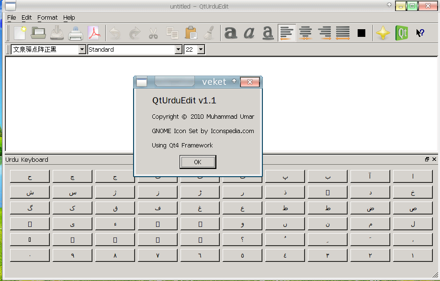Insert Urdu letter ص from keyboard
This screenshot has width=440, height=281.
click(x=413, y=208)
